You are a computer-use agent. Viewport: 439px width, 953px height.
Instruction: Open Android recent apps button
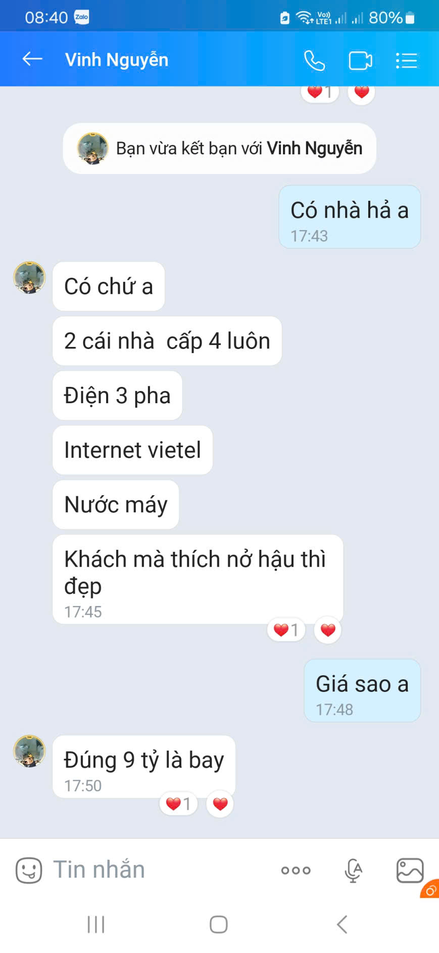96,924
